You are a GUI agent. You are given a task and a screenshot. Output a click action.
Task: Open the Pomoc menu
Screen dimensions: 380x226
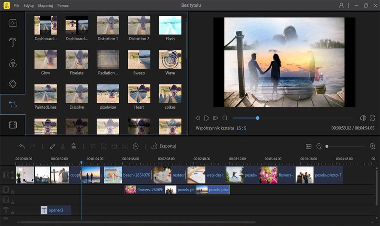tap(63, 5)
